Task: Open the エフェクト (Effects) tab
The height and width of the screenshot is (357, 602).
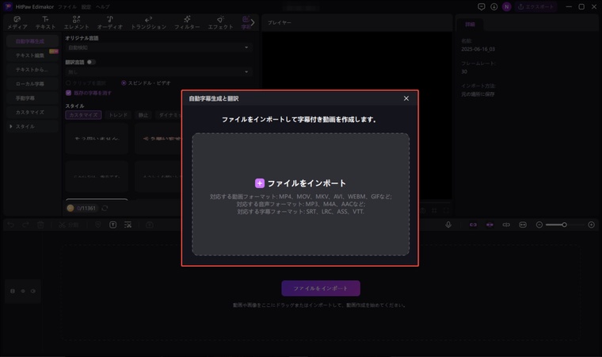Action: pos(220,23)
